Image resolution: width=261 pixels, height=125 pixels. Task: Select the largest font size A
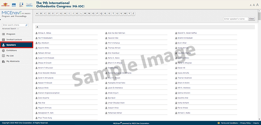click(257, 5)
